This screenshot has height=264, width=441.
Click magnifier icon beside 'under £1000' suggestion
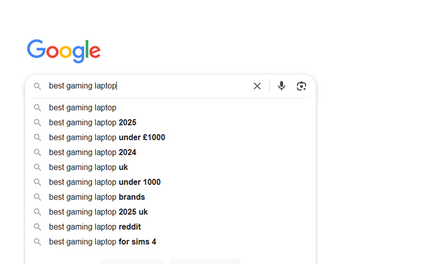point(38,137)
